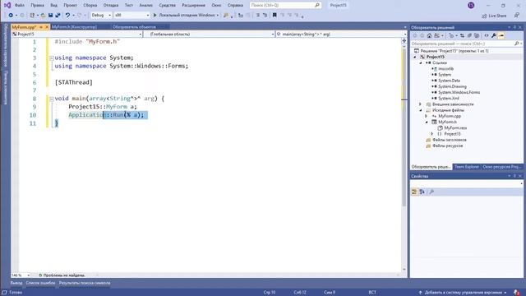The height and width of the screenshot is (296, 526).
Task: Click the bookmark icon in toolbar
Action: [x=275, y=15]
